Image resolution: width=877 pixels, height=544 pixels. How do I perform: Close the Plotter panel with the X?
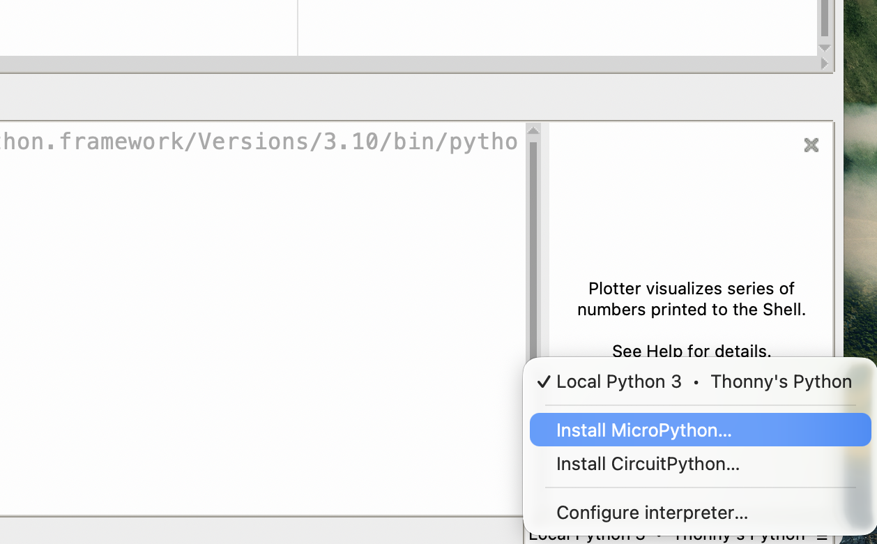811,145
